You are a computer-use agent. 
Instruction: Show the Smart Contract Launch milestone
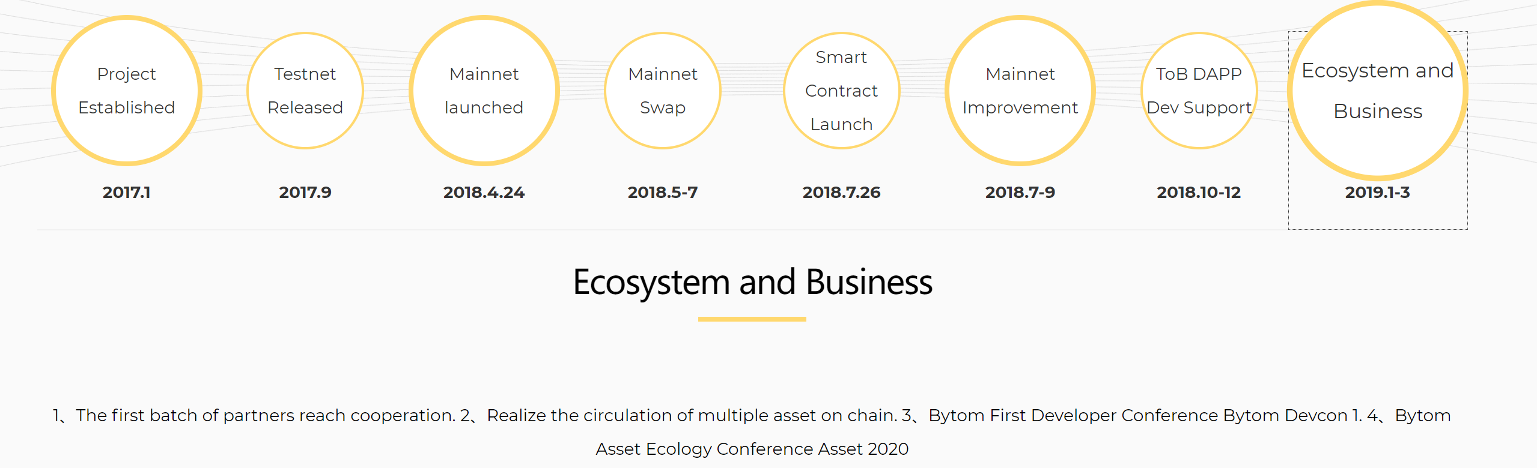[841, 91]
